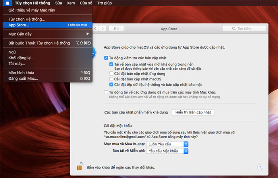
Task: Toggle background download of new updates
Action: [x=111, y=64]
